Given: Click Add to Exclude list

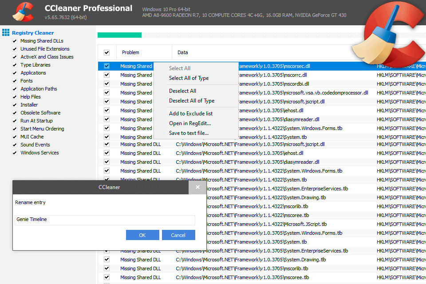Looking at the screenshot, I should pyautogui.click(x=191, y=113).
